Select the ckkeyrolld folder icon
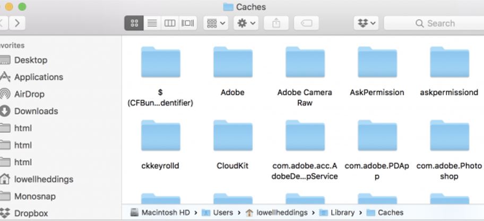 coord(160,135)
